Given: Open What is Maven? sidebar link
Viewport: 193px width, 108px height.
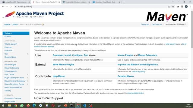Looking at the screenshot, I should [11, 44].
